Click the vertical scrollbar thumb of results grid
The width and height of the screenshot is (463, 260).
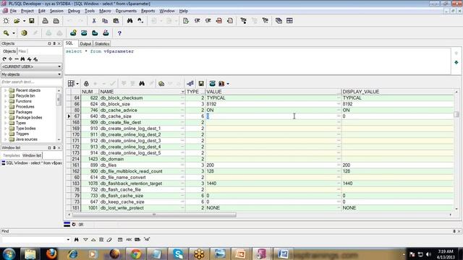[x=456, y=114]
